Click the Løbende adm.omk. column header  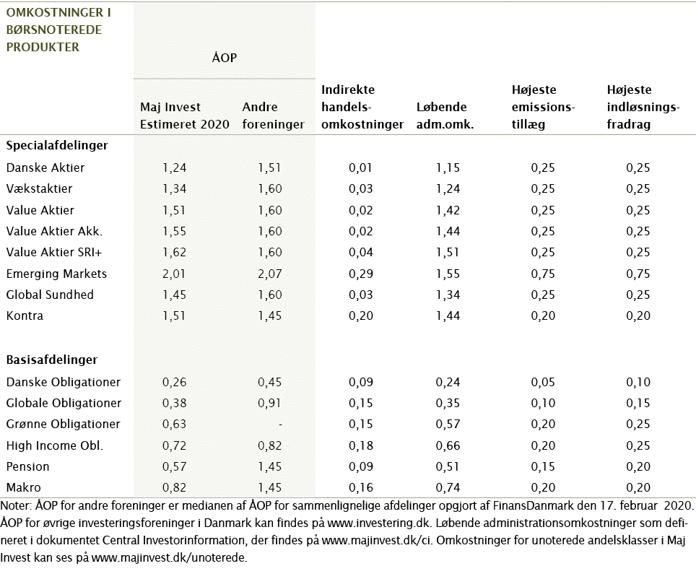445,116
